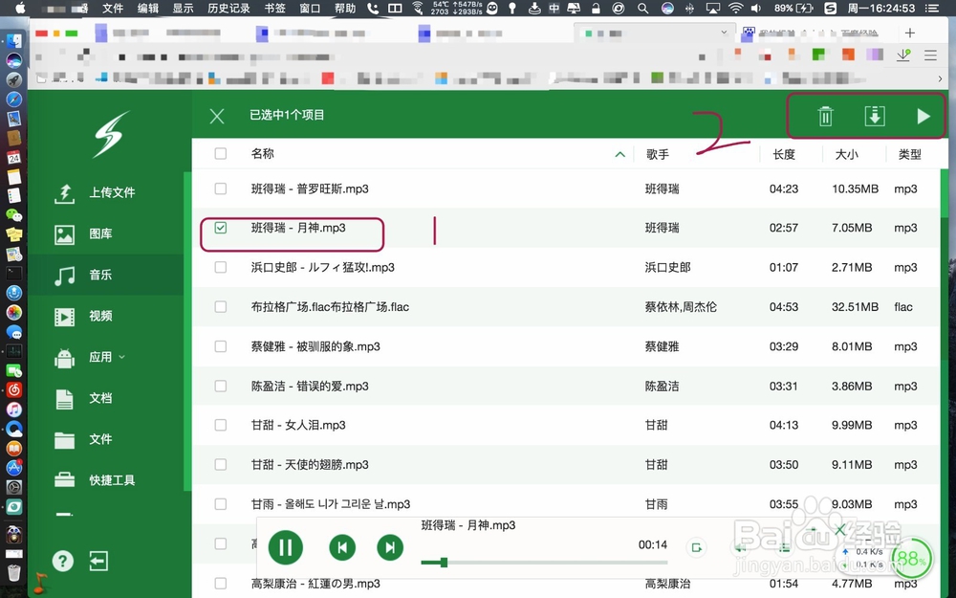Open the 书签 menu

point(273,8)
